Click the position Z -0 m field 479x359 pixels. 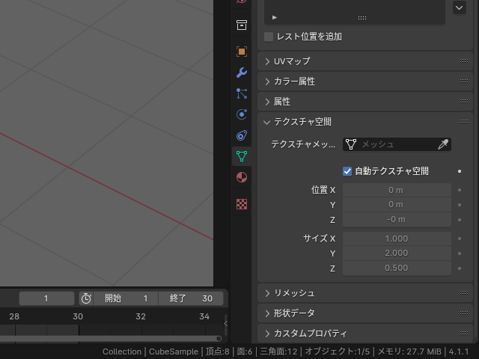click(397, 219)
